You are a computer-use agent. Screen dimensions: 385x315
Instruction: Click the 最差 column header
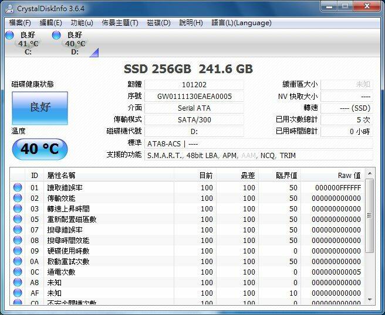tap(238, 176)
